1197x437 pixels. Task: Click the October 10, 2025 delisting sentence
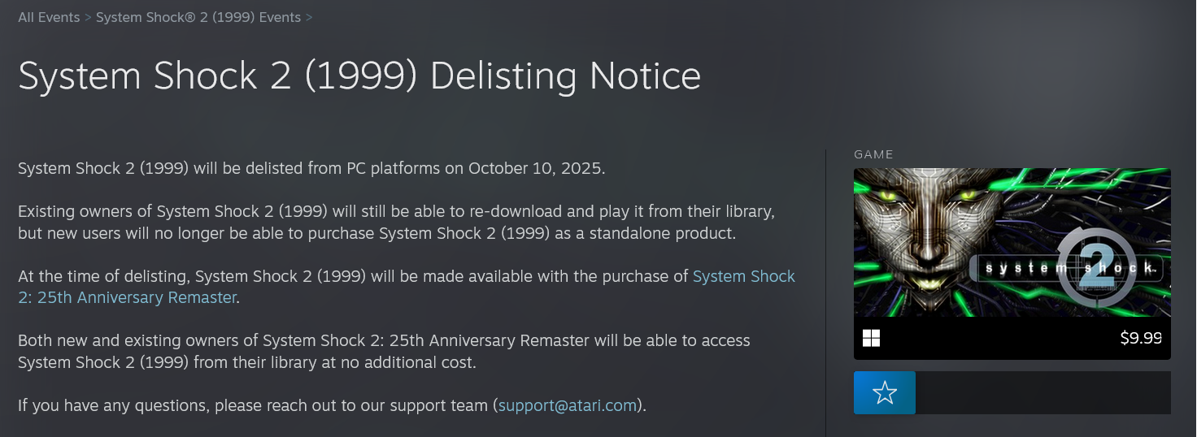pyautogui.click(x=311, y=169)
